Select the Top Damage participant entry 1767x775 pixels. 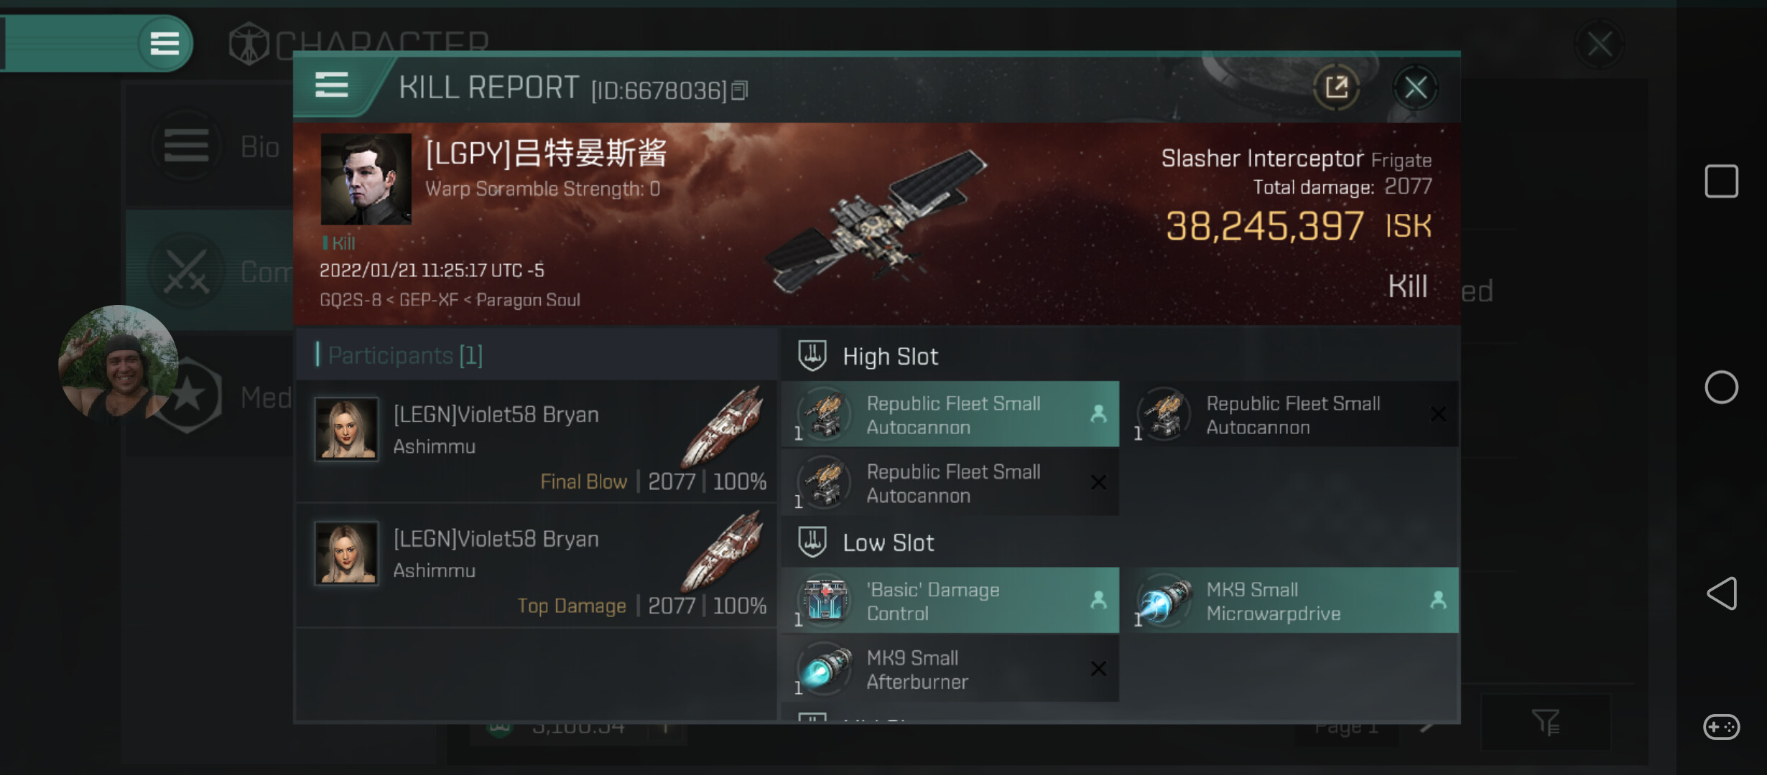[536, 565]
